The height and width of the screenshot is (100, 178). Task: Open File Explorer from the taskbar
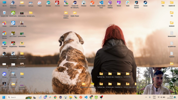click(71, 97)
